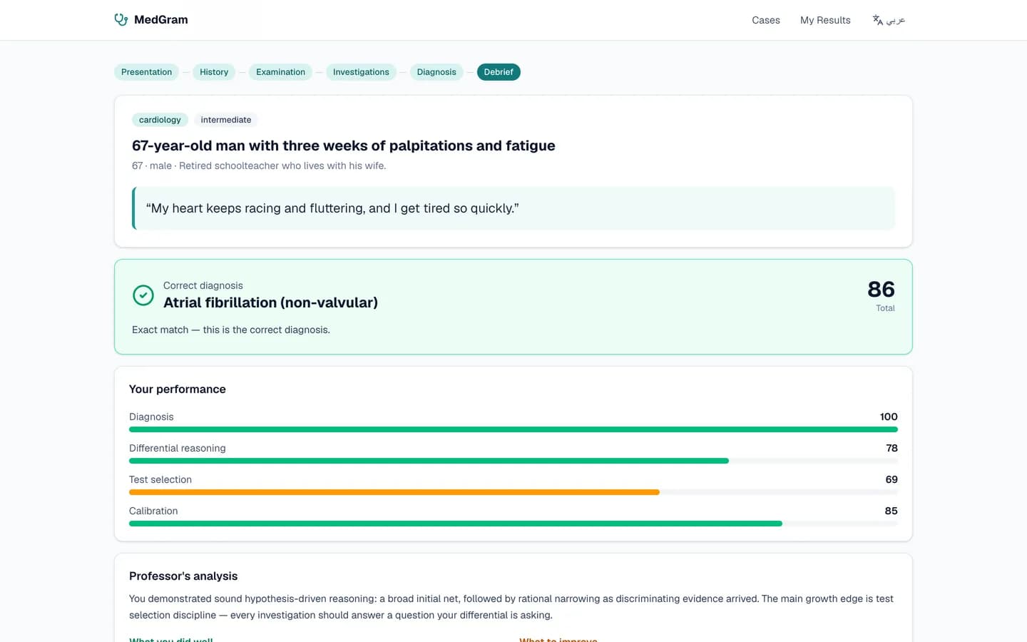The image size is (1027, 642).
Task: Click the "Professor's analysis" heading
Action: (x=183, y=576)
